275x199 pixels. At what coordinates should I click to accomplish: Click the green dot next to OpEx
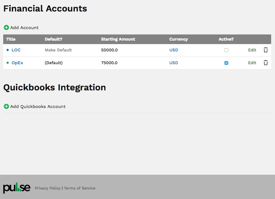(8, 63)
